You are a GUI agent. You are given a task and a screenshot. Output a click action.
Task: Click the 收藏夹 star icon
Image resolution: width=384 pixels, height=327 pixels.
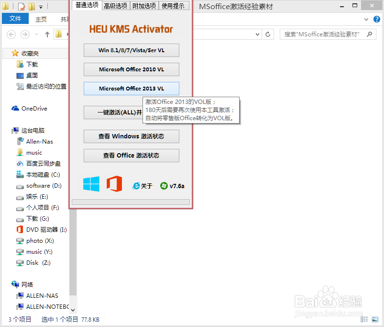click(15, 53)
